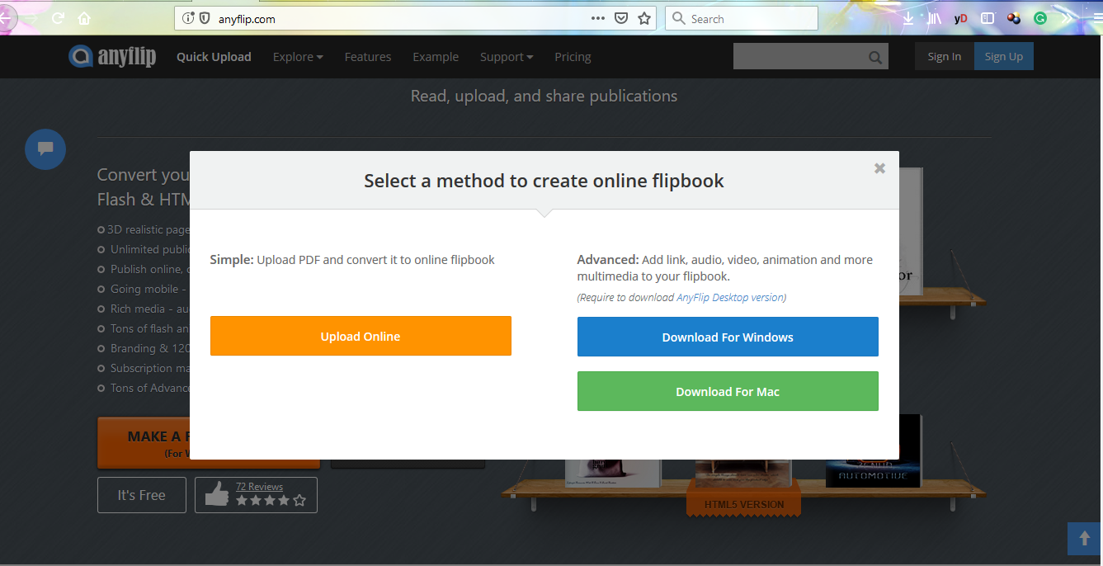Click the HTML5 VERSION ribbon label

pyautogui.click(x=744, y=504)
